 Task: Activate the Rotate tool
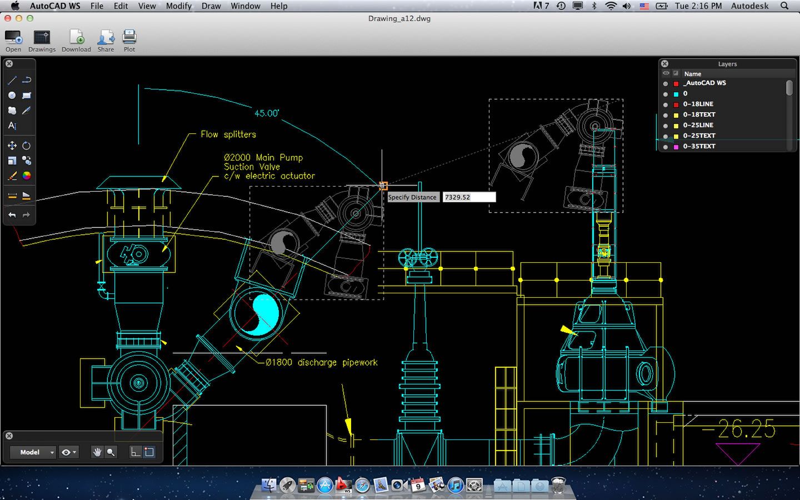point(26,146)
